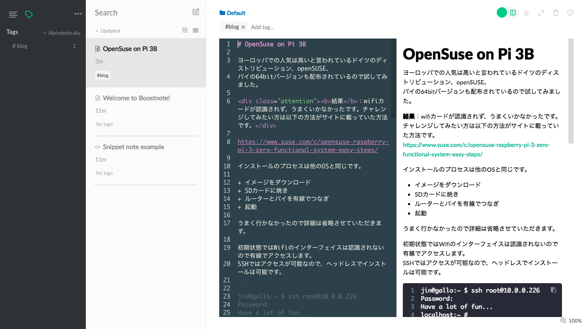The width and height of the screenshot is (586, 329).
Task: Show the note info panel
Action: click(571, 13)
